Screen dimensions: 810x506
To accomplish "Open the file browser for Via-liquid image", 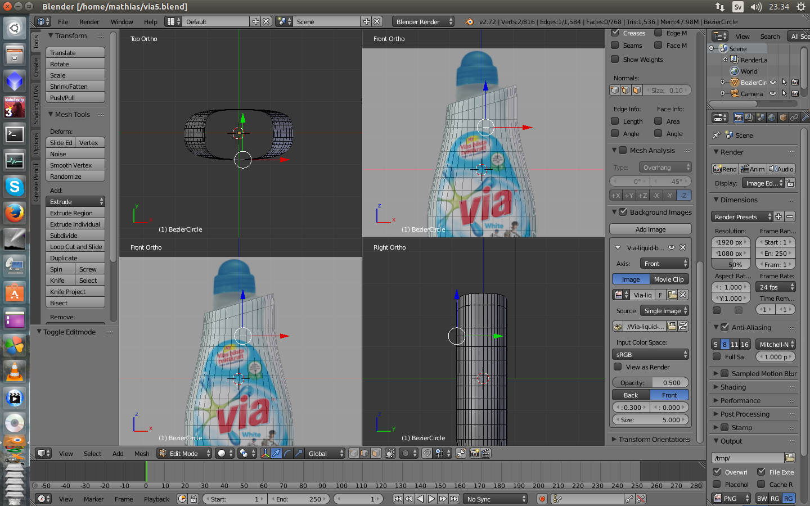I will point(672,326).
